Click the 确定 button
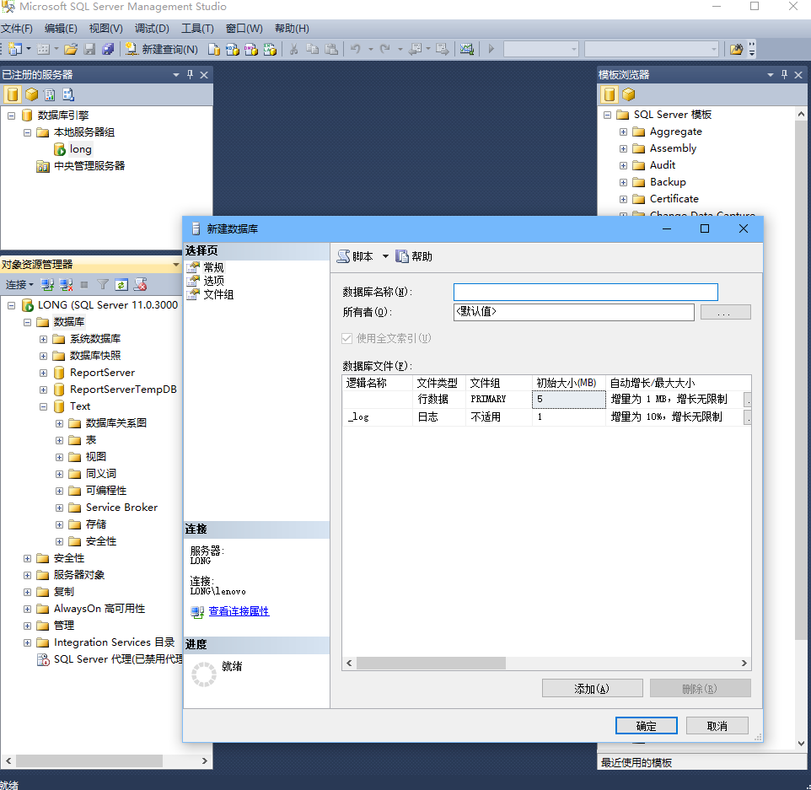The width and height of the screenshot is (811, 790). coord(646,726)
